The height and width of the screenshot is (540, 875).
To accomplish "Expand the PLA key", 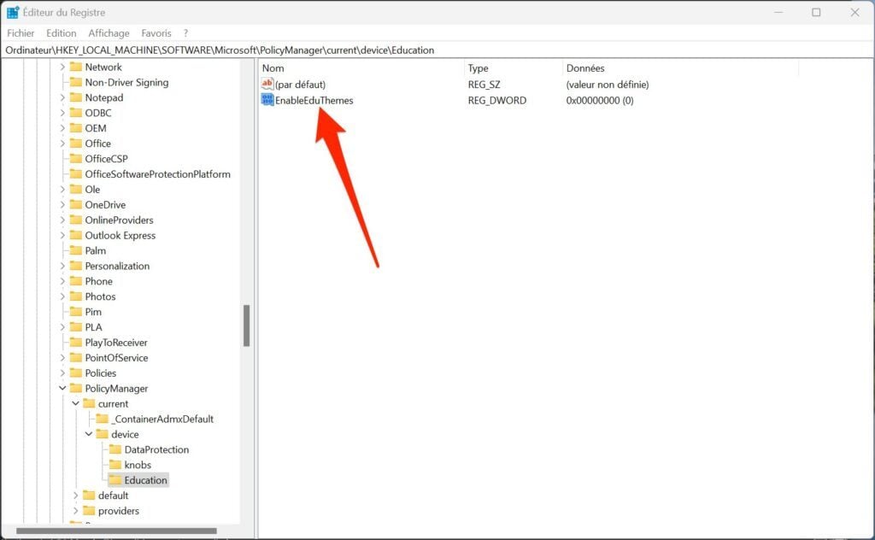I will point(62,327).
